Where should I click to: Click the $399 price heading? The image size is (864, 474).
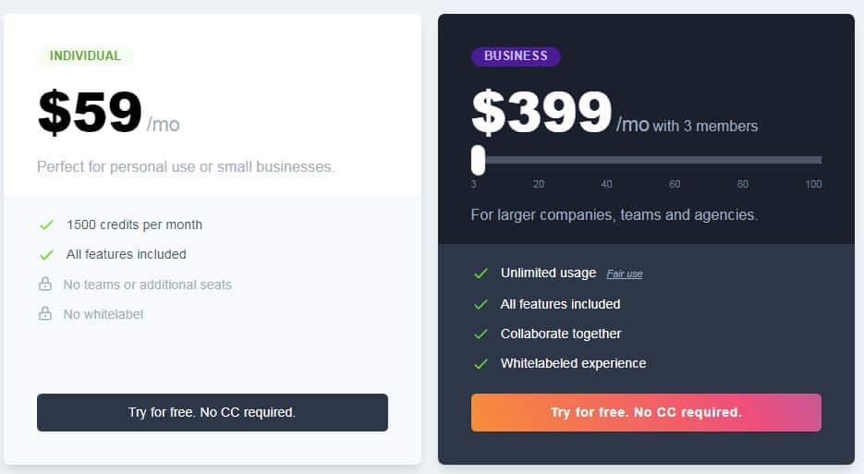(542, 112)
